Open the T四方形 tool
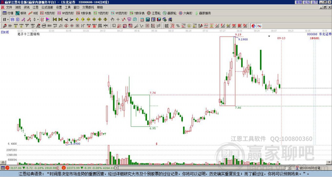 coord(101,13)
